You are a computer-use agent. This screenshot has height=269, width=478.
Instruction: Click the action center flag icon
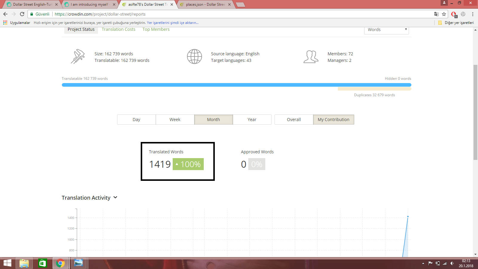coord(430,263)
